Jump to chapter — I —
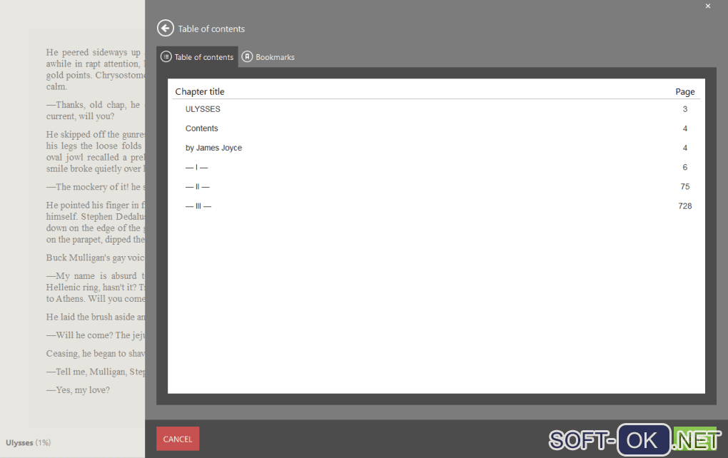This screenshot has height=458, width=728. point(436,168)
